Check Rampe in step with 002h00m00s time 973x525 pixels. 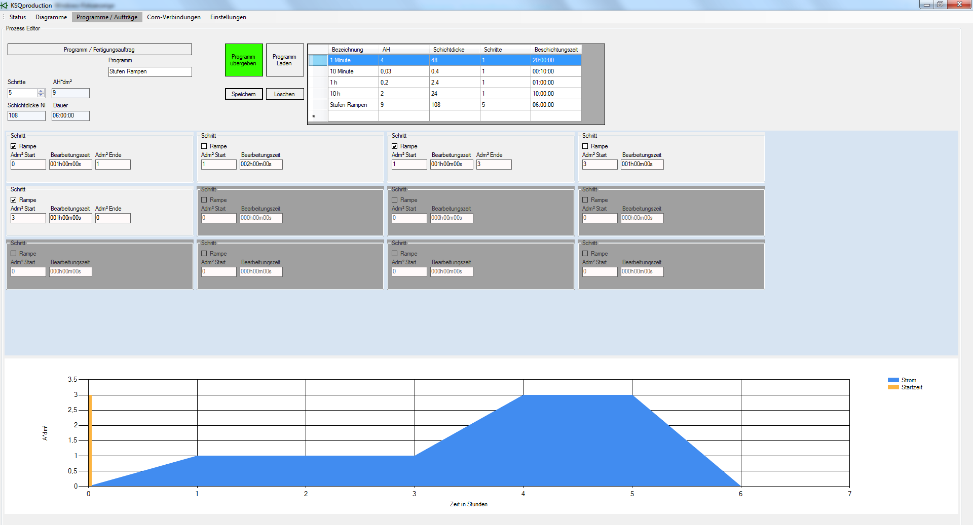click(x=204, y=146)
